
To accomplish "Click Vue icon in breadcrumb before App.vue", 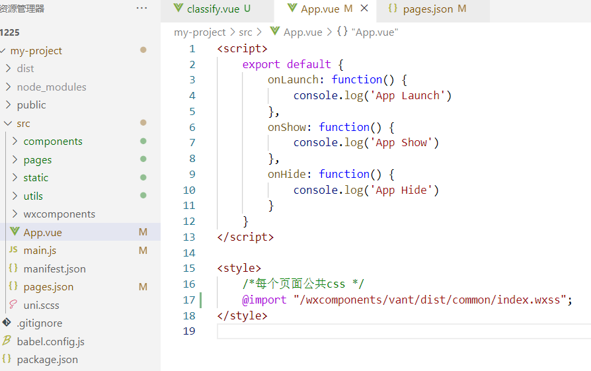I will click(275, 31).
